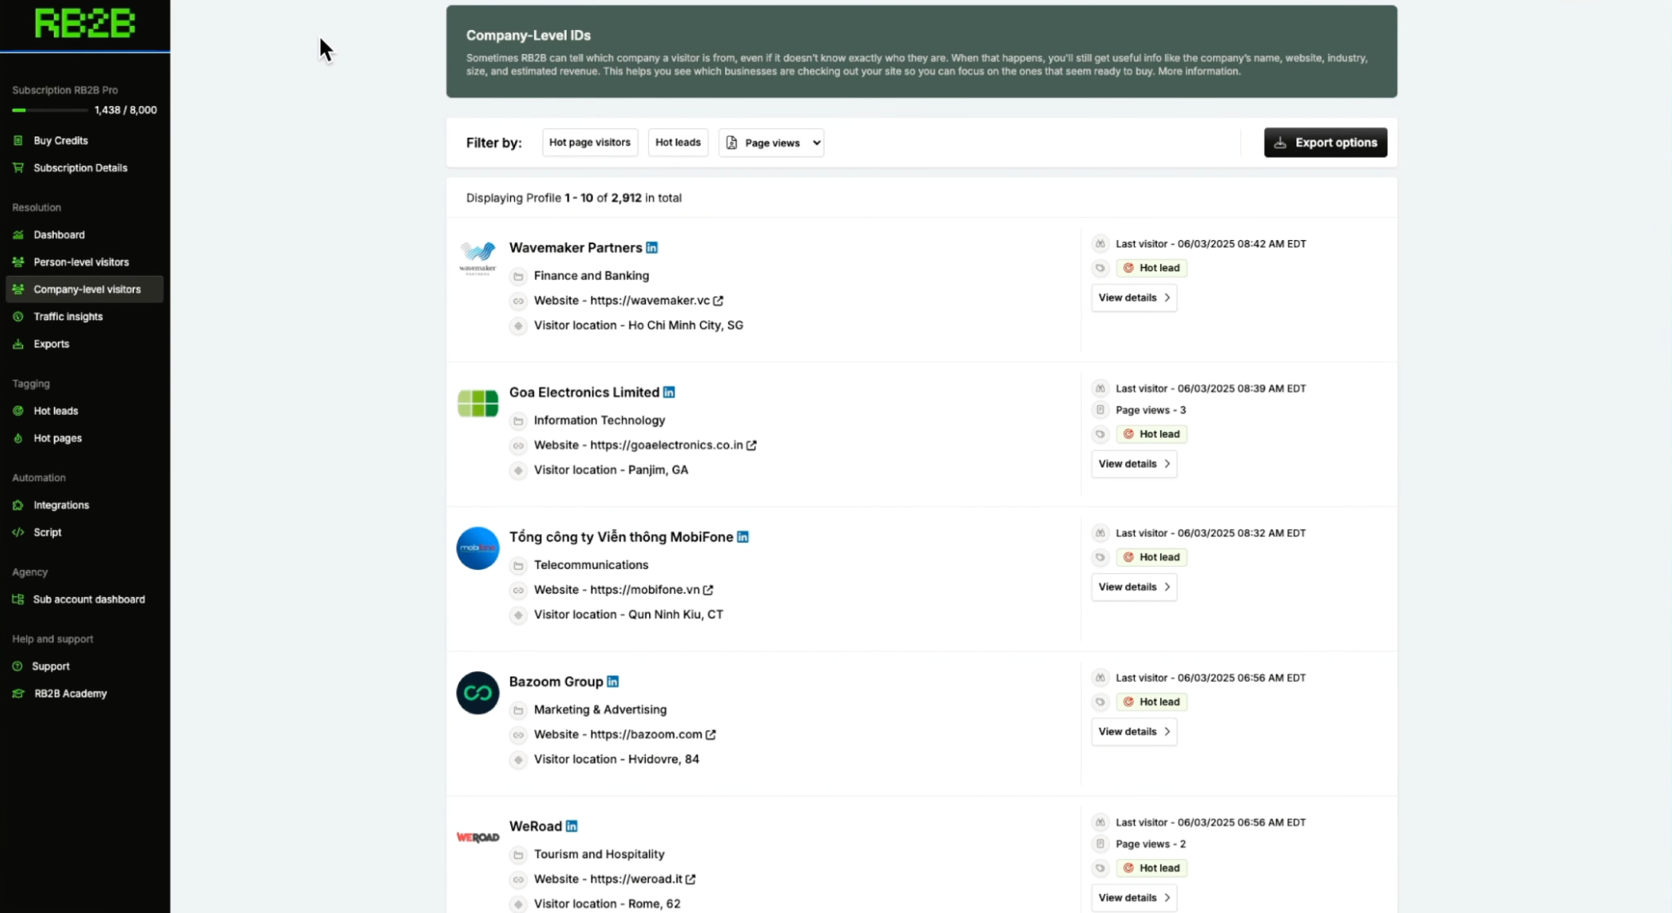Click 'Visitor location - Ho Chi Minh City, SG'

click(x=638, y=325)
